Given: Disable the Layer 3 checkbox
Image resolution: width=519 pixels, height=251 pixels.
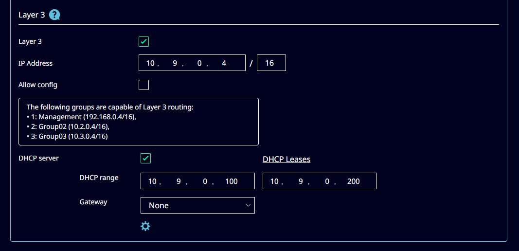Looking at the screenshot, I should click(143, 42).
